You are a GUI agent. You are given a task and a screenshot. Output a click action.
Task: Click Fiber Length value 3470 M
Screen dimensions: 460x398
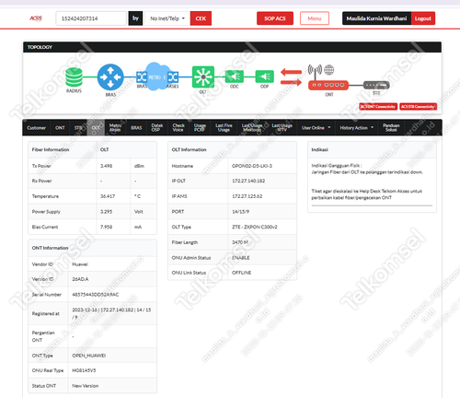tap(240, 242)
